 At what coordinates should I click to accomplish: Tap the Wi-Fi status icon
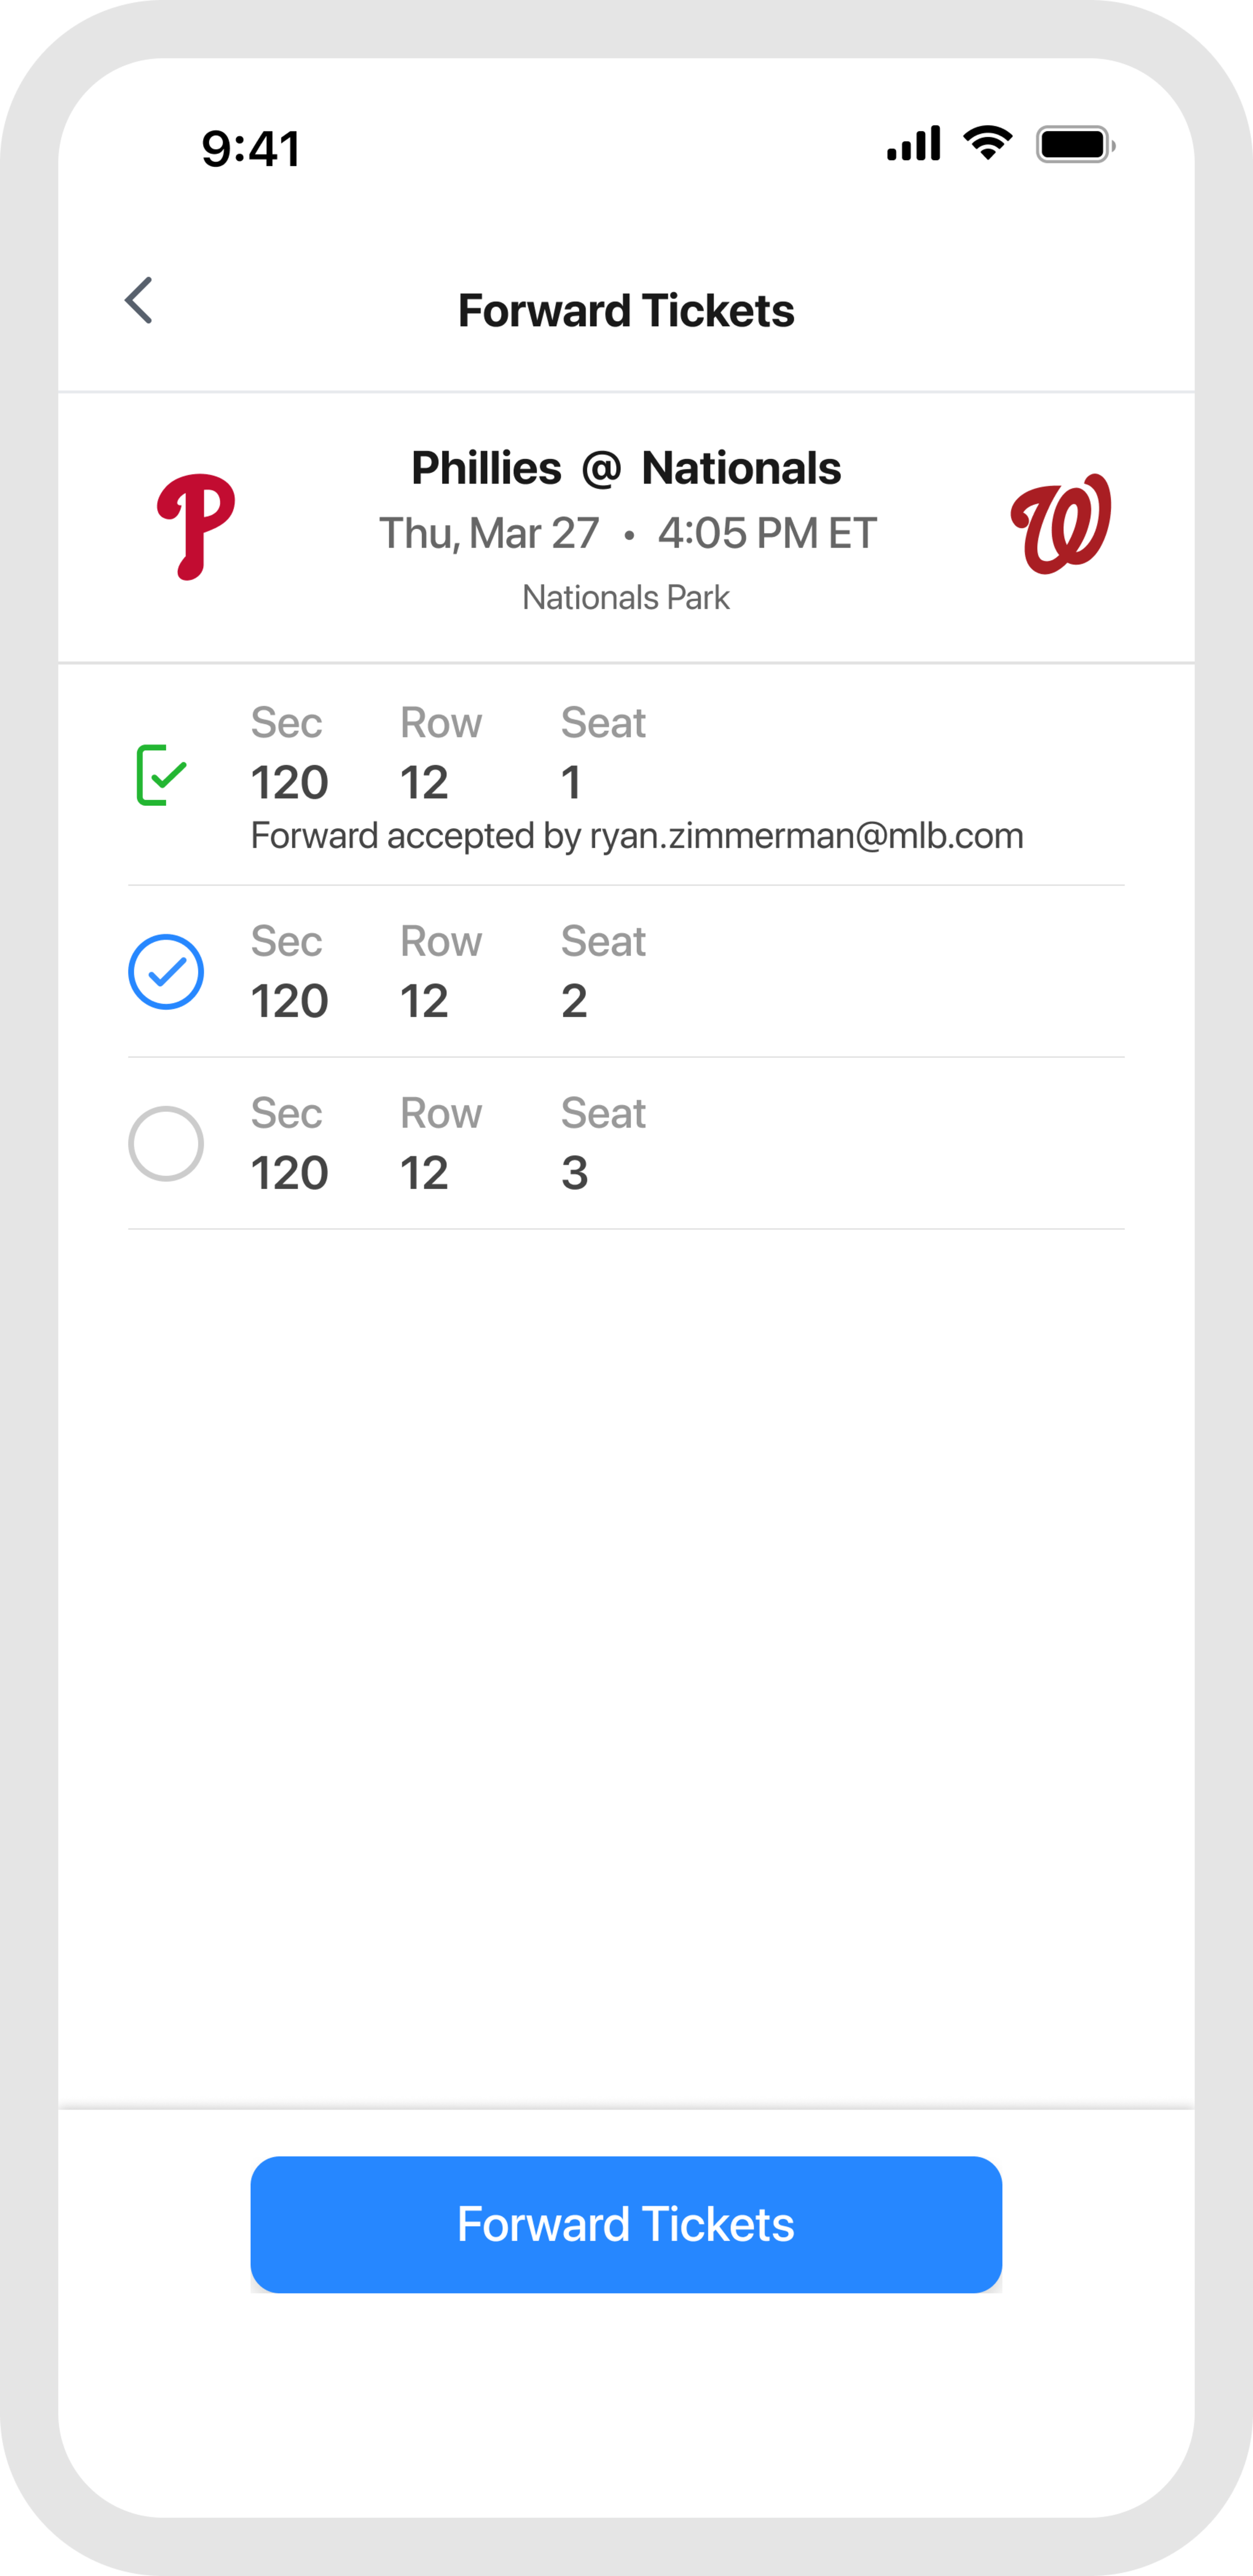click(x=987, y=144)
